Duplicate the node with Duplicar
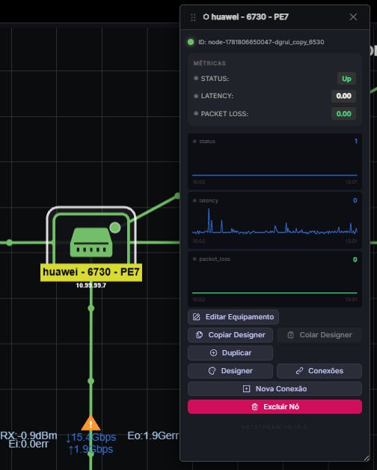377x470 pixels. pos(230,353)
